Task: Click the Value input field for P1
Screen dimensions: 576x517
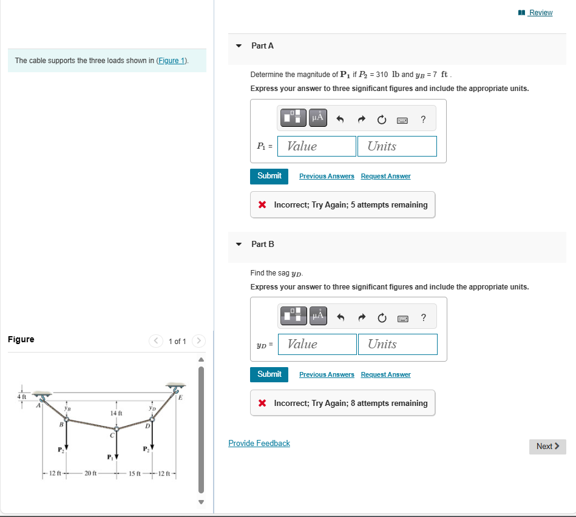Action: click(316, 146)
